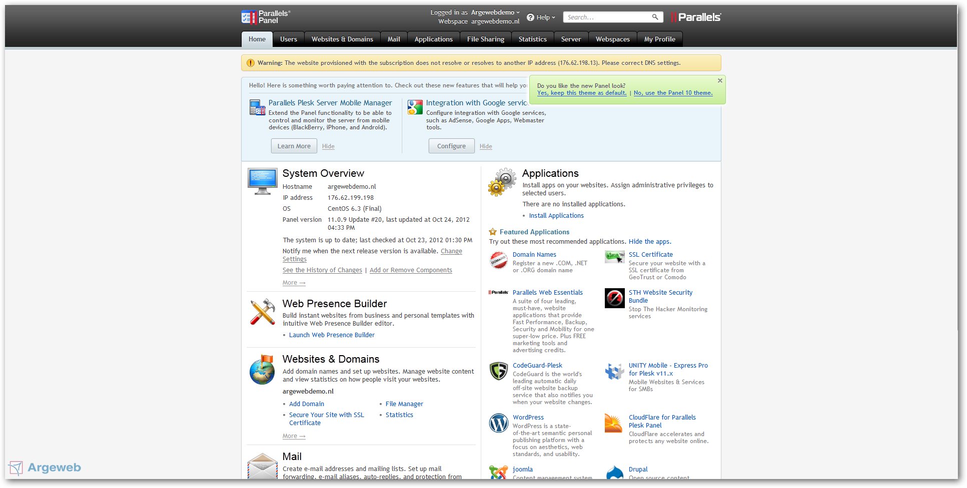This screenshot has width=967, height=488.
Task: Click the System Overview monitor icon
Action: 262,181
